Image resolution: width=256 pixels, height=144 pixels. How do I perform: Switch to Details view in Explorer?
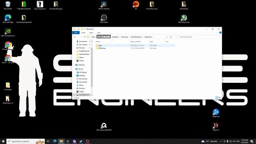click(217, 98)
